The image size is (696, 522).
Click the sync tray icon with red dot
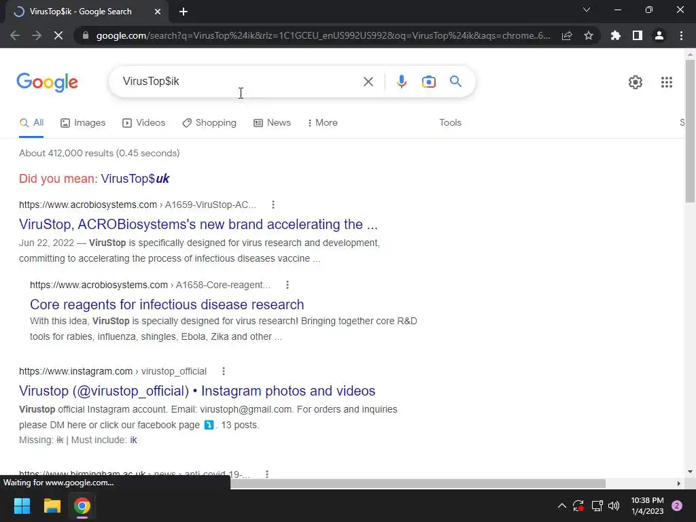click(x=578, y=506)
